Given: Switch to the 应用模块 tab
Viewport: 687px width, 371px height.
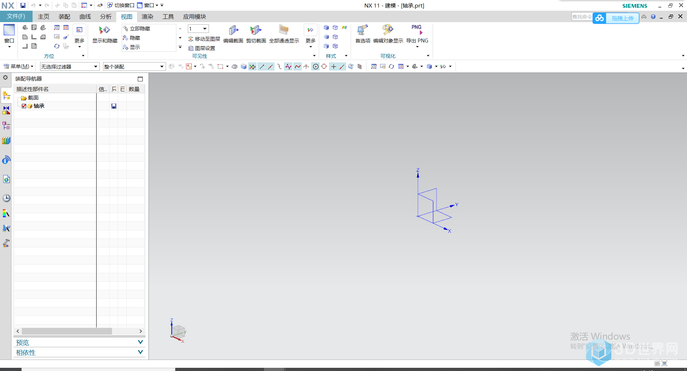Looking at the screenshot, I should click(195, 16).
